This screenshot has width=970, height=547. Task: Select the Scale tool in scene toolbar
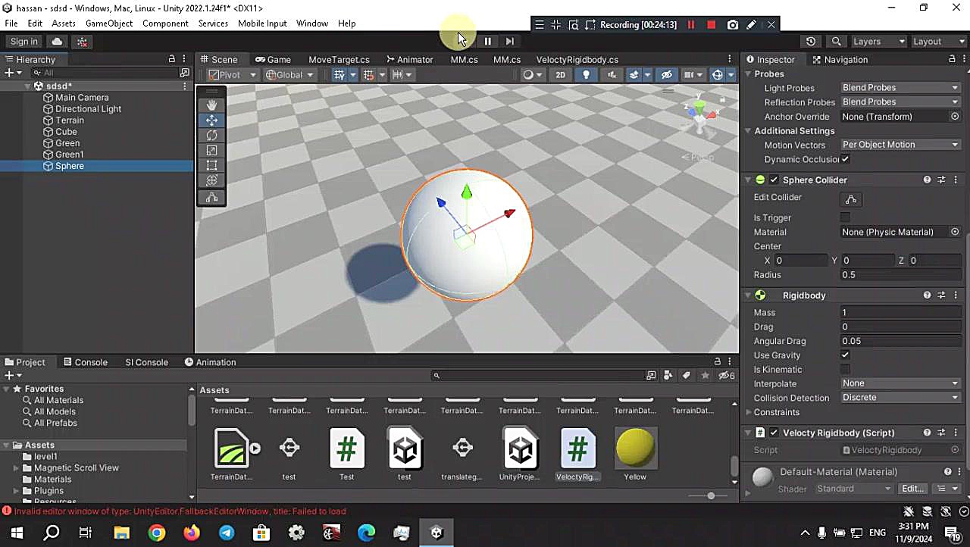pos(211,150)
